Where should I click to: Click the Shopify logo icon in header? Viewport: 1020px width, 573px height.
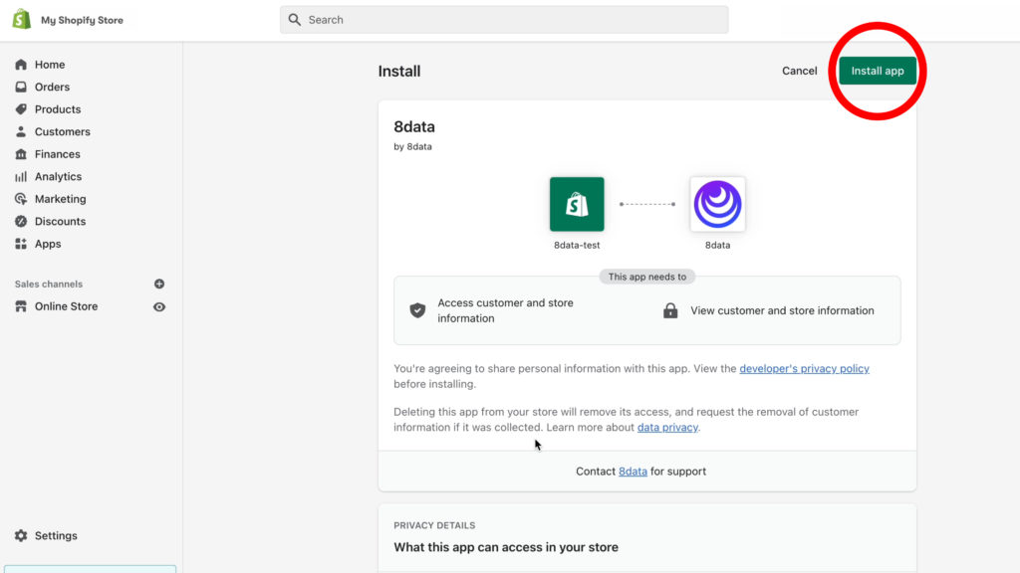point(22,20)
